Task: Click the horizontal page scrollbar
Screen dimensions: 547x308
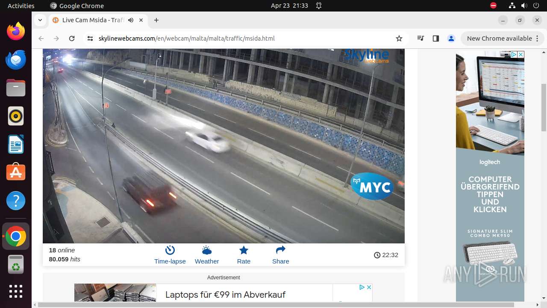Action: pyautogui.click(x=276, y=305)
